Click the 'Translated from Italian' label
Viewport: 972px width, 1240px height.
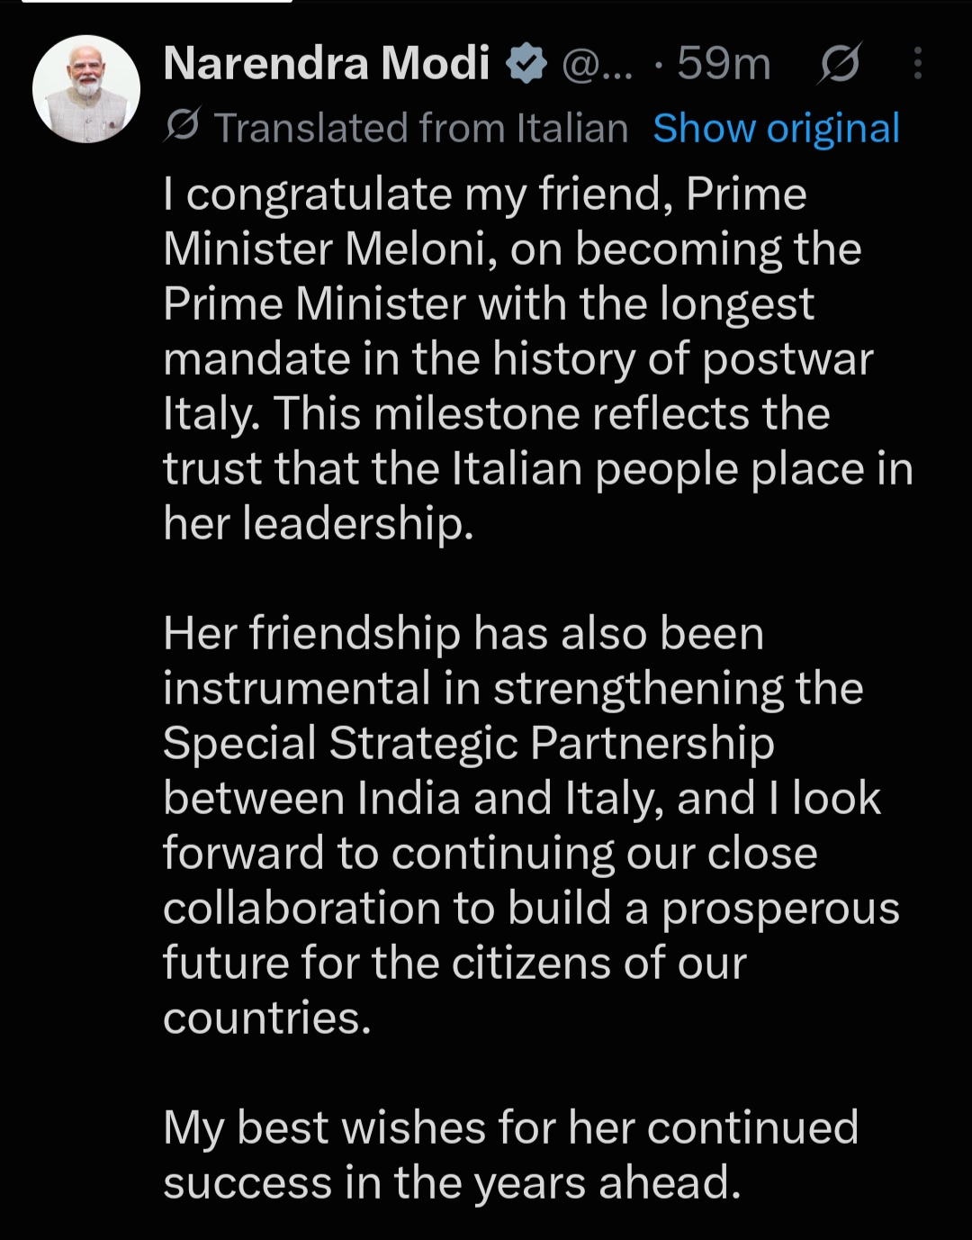tap(420, 128)
